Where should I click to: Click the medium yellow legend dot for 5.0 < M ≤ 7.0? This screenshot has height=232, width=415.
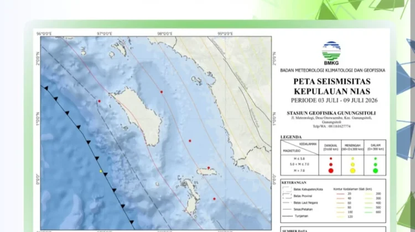click(352, 165)
